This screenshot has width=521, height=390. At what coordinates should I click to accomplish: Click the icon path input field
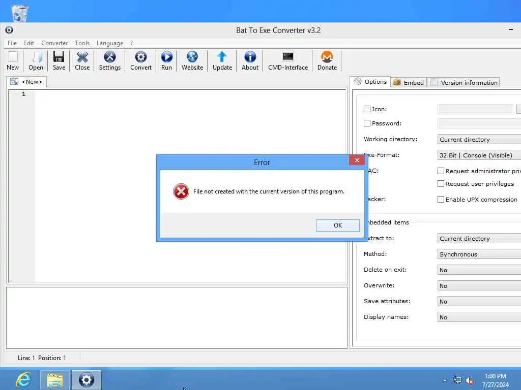click(476, 109)
